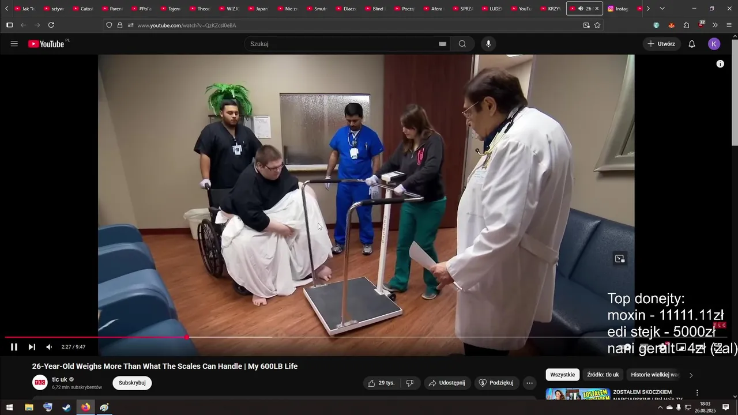Open YouTube notifications bell
This screenshot has height=415, width=738.
pyautogui.click(x=692, y=44)
